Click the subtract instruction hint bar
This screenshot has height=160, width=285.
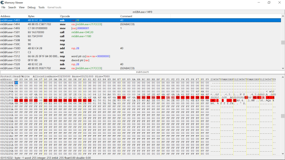click(142, 72)
